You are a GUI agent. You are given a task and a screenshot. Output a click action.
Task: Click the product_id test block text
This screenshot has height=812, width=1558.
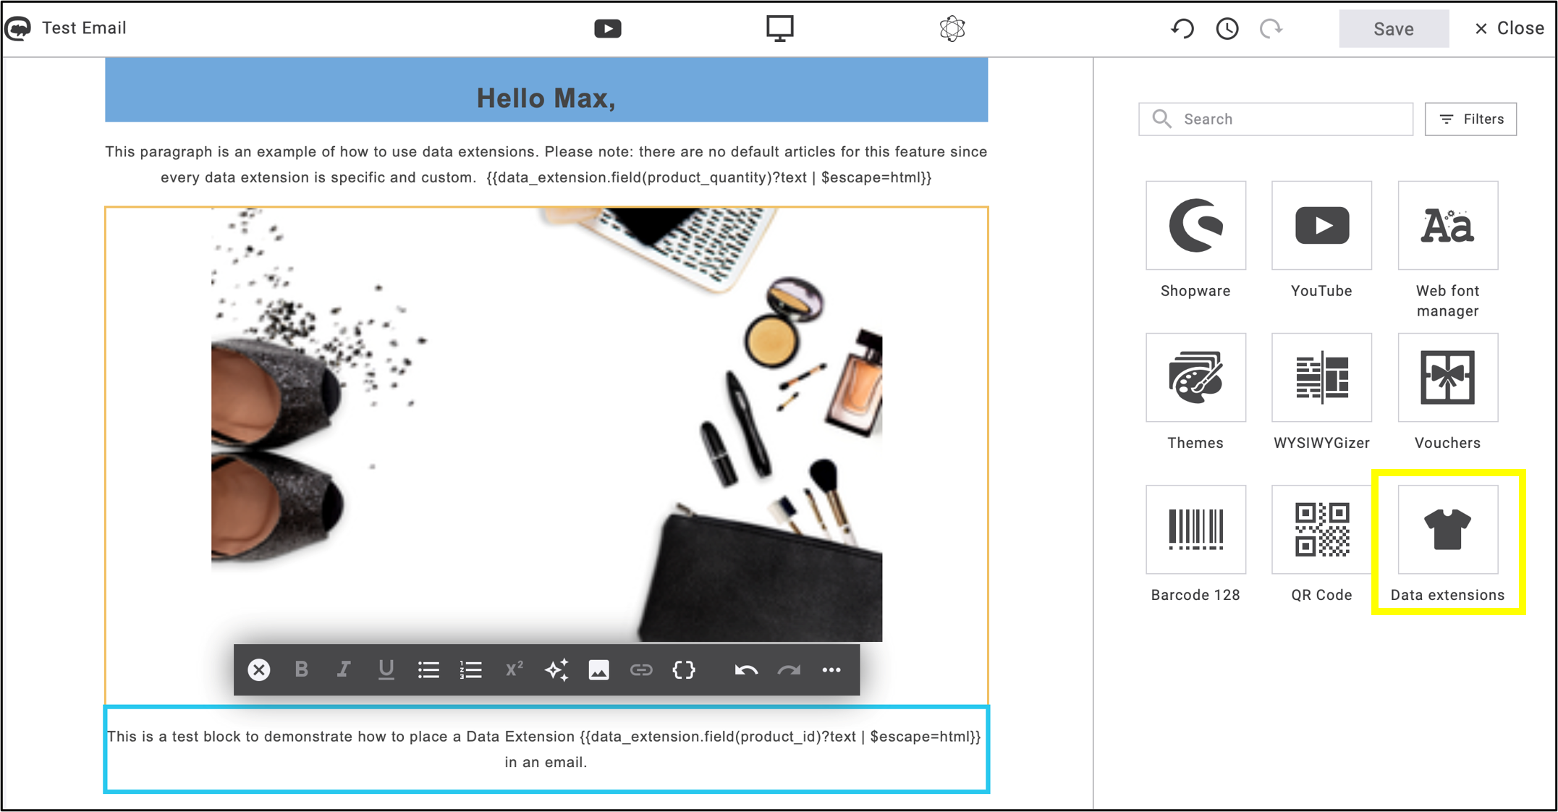tap(546, 749)
